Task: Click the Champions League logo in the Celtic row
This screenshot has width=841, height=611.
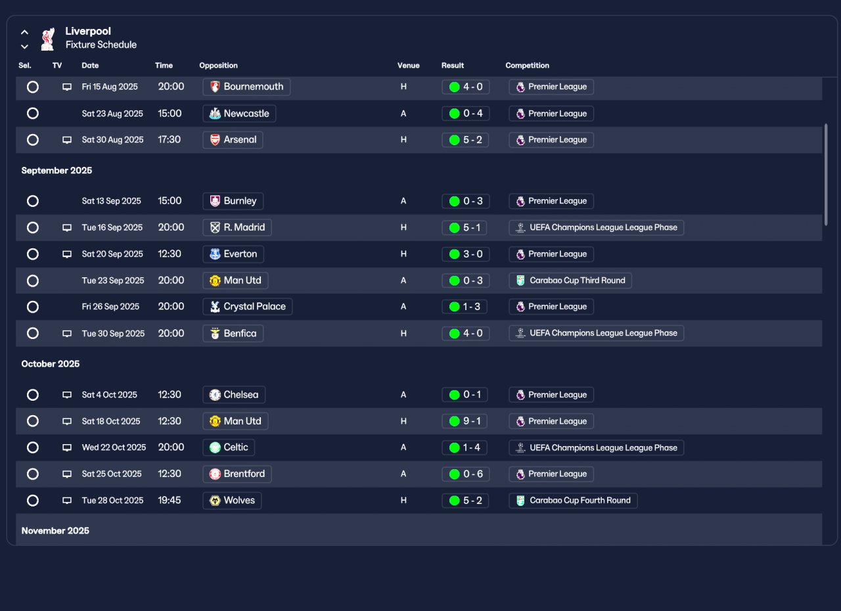Action: 520,447
